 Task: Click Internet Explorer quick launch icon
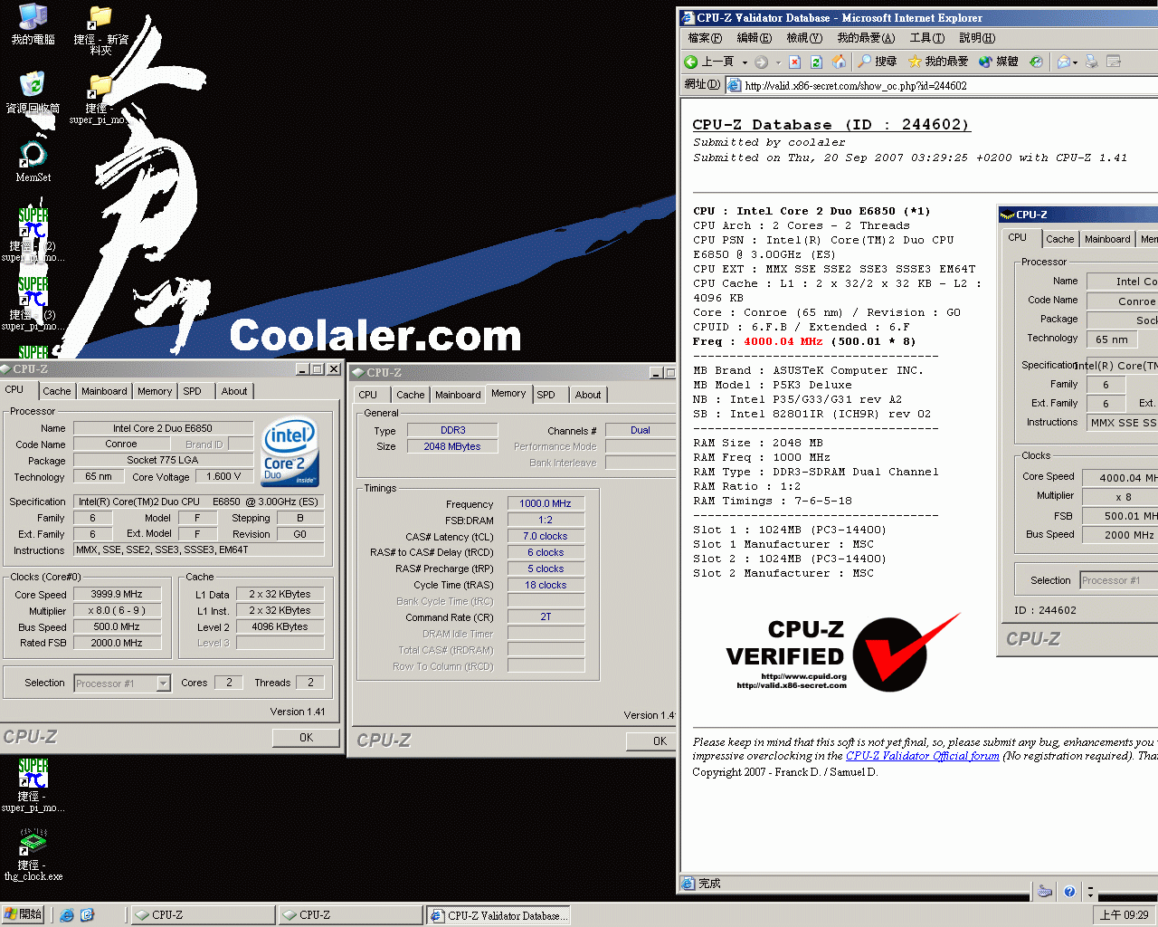(x=67, y=915)
